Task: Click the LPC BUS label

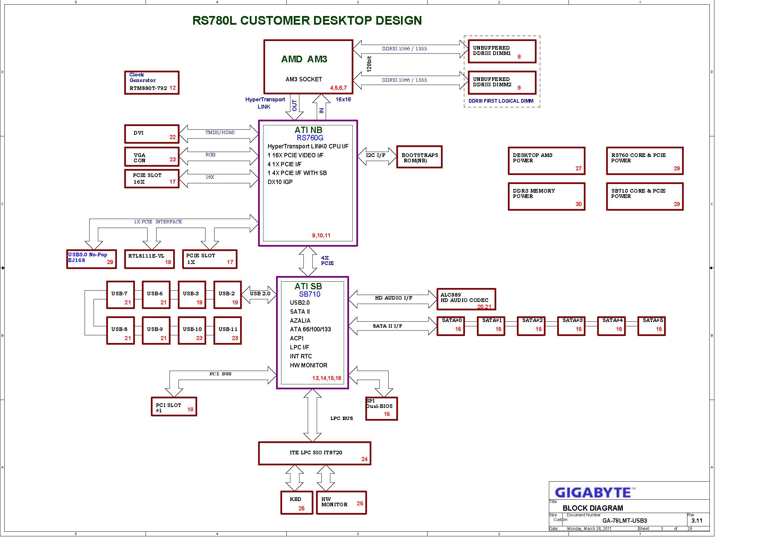Action: tap(342, 418)
